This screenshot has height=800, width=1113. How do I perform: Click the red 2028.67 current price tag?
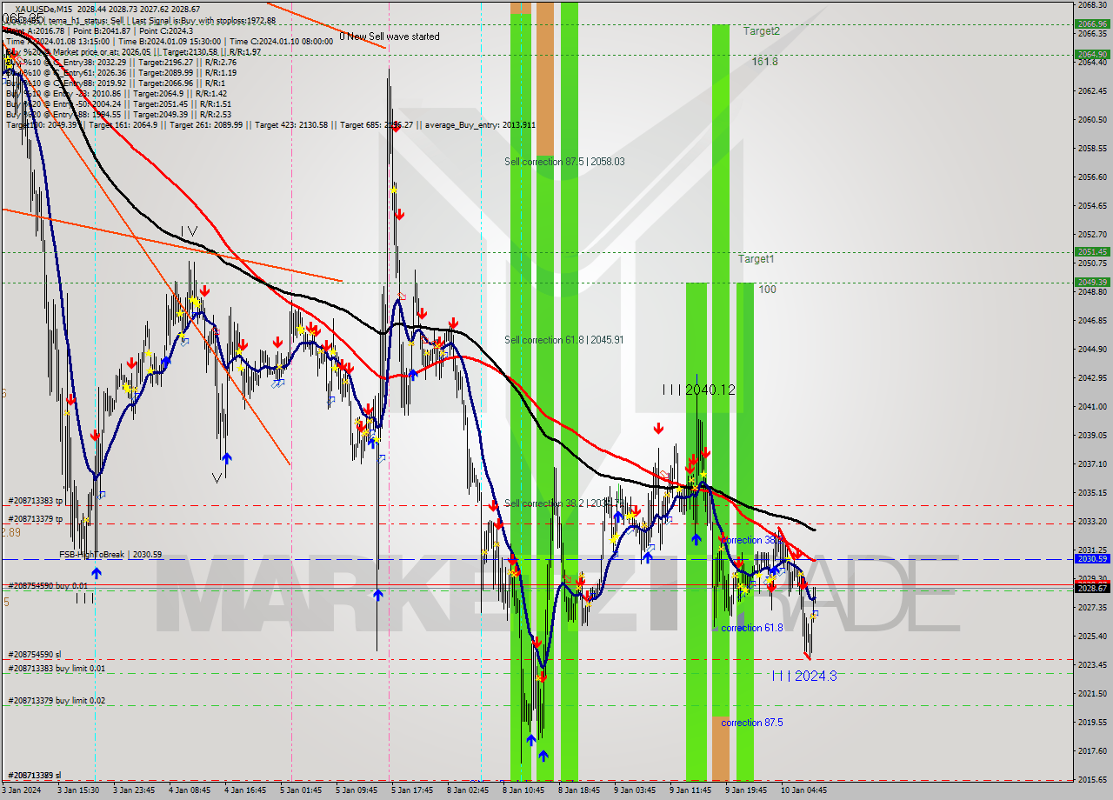click(1092, 588)
